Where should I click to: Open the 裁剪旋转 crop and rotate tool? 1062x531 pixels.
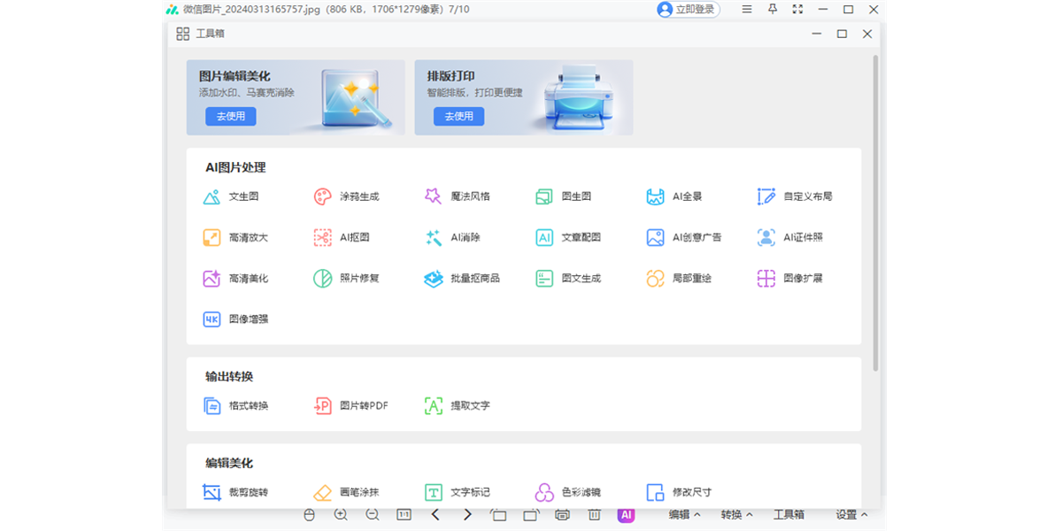pyautogui.click(x=235, y=492)
